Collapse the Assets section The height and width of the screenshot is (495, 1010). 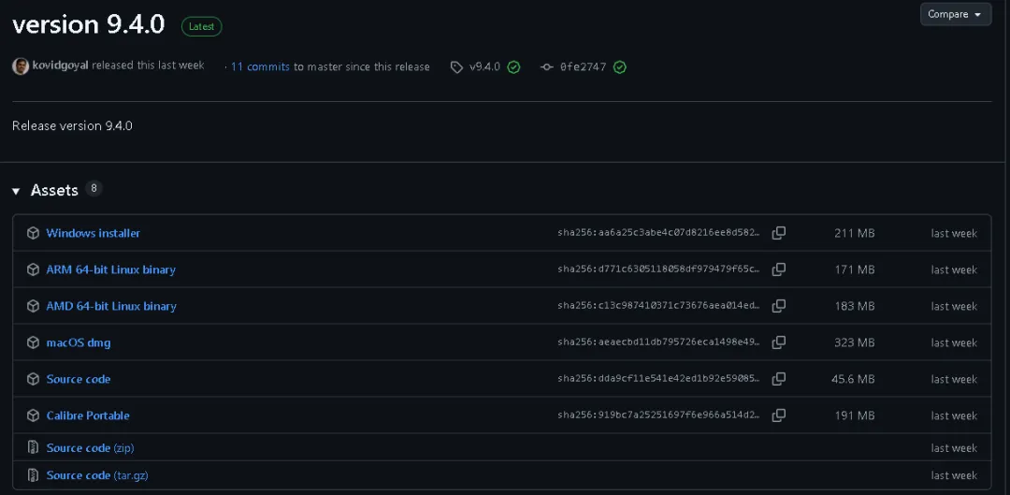[x=16, y=191]
